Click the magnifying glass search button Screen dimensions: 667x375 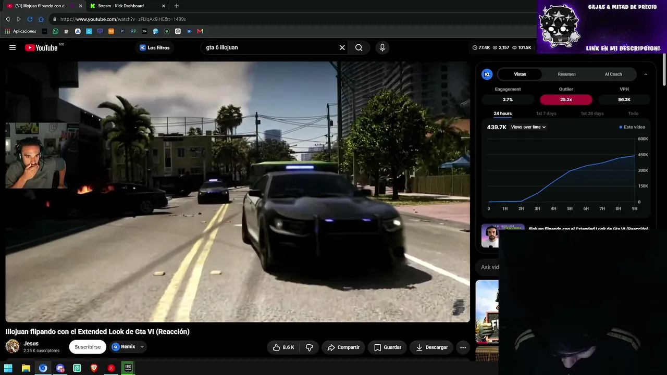(359, 47)
